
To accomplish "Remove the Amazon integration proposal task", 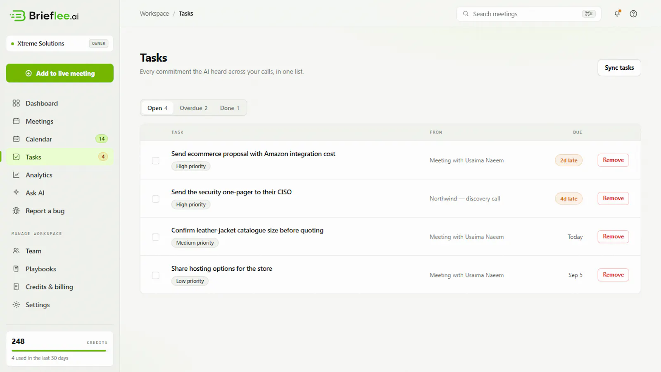I will click(613, 160).
